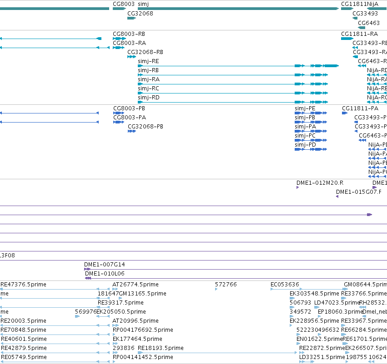The width and height of the screenshot is (387, 364).
Task: Click EST RE42879.5prime
Action: pos(24,348)
